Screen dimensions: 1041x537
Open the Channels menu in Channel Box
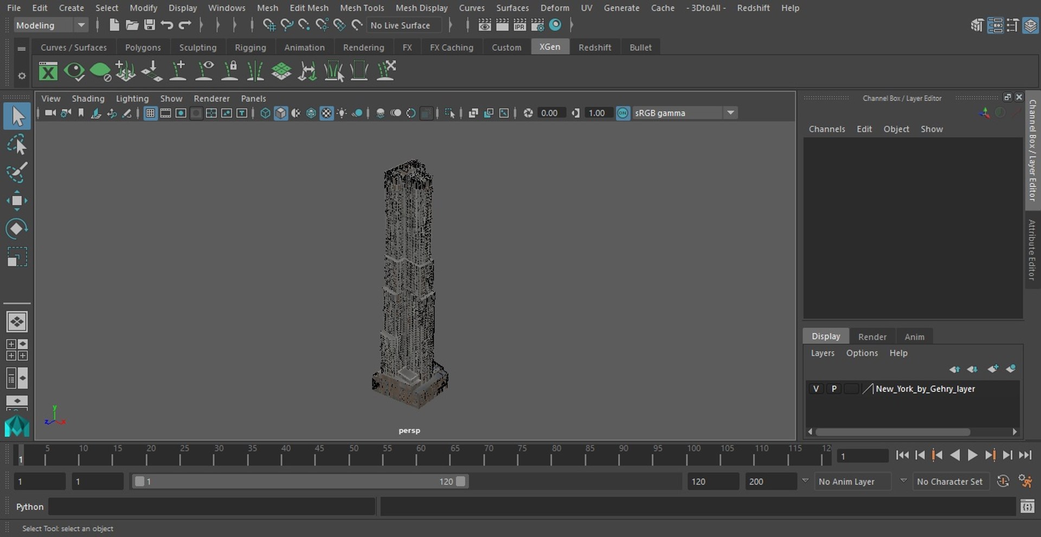point(827,129)
